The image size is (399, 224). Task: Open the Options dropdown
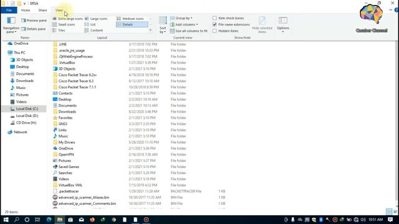point(283,25)
